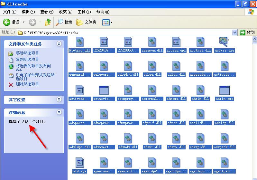
Task: Click the agentmpx file name label
Action: click(x=200, y=171)
